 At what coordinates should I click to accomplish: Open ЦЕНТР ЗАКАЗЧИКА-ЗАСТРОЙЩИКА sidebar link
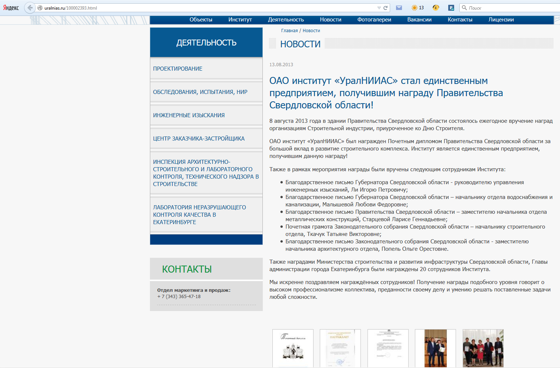199,139
